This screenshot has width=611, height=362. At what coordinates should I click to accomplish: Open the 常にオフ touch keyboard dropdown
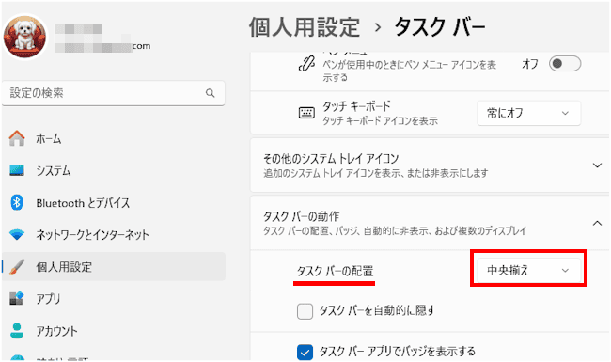click(529, 113)
